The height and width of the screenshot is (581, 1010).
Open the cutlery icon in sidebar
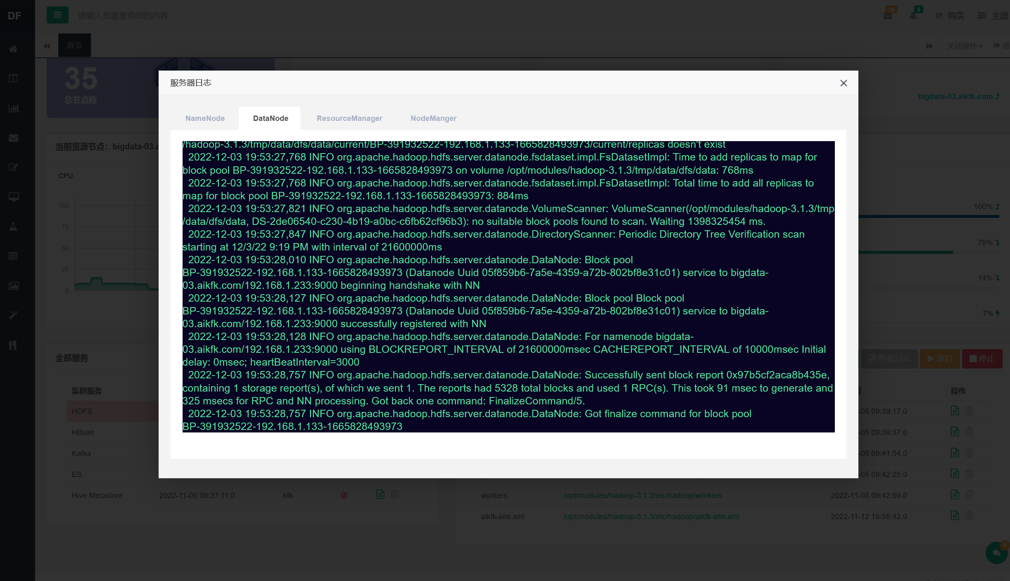tap(13, 345)
